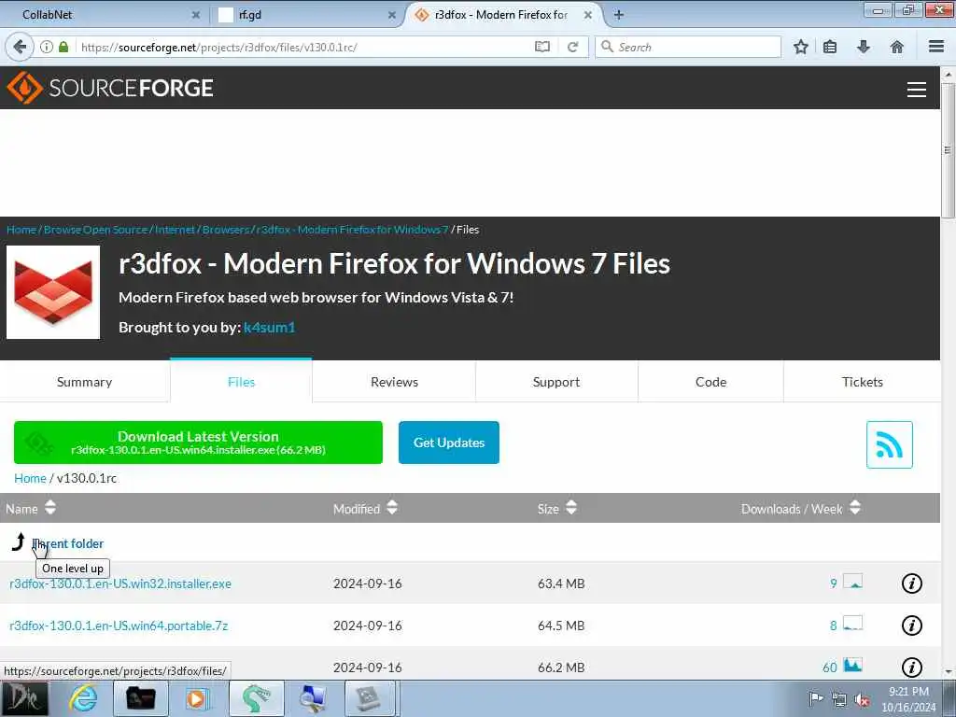
Task: Open the 60 weekly downloads count link
Action: tap(830, 668)
